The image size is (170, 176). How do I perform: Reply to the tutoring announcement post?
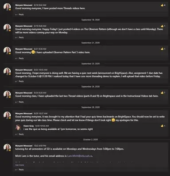pos(19,170)
